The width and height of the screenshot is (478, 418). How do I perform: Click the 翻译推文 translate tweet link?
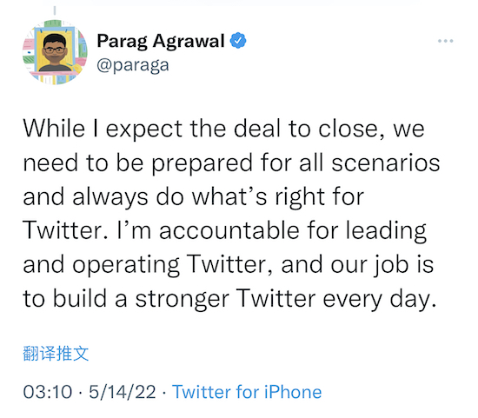coord(56,354)
